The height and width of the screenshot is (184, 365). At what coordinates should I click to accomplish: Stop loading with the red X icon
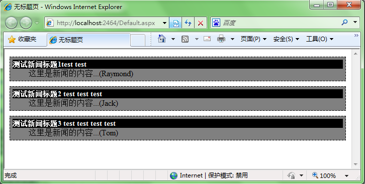pos(201,23)
